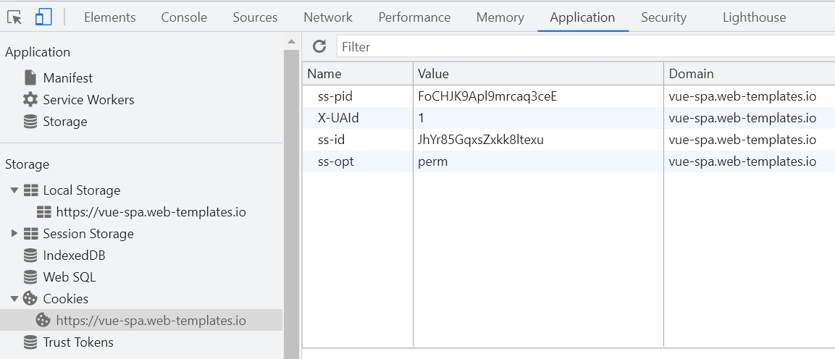Open the IndexedDB database icon
835x359 pixels.
[30, 255]
